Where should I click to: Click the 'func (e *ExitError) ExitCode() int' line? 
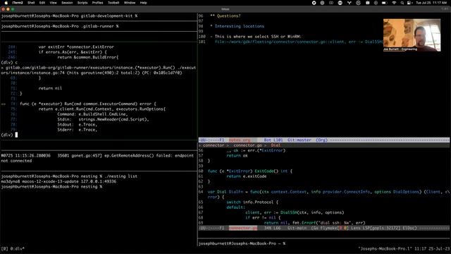249,171
